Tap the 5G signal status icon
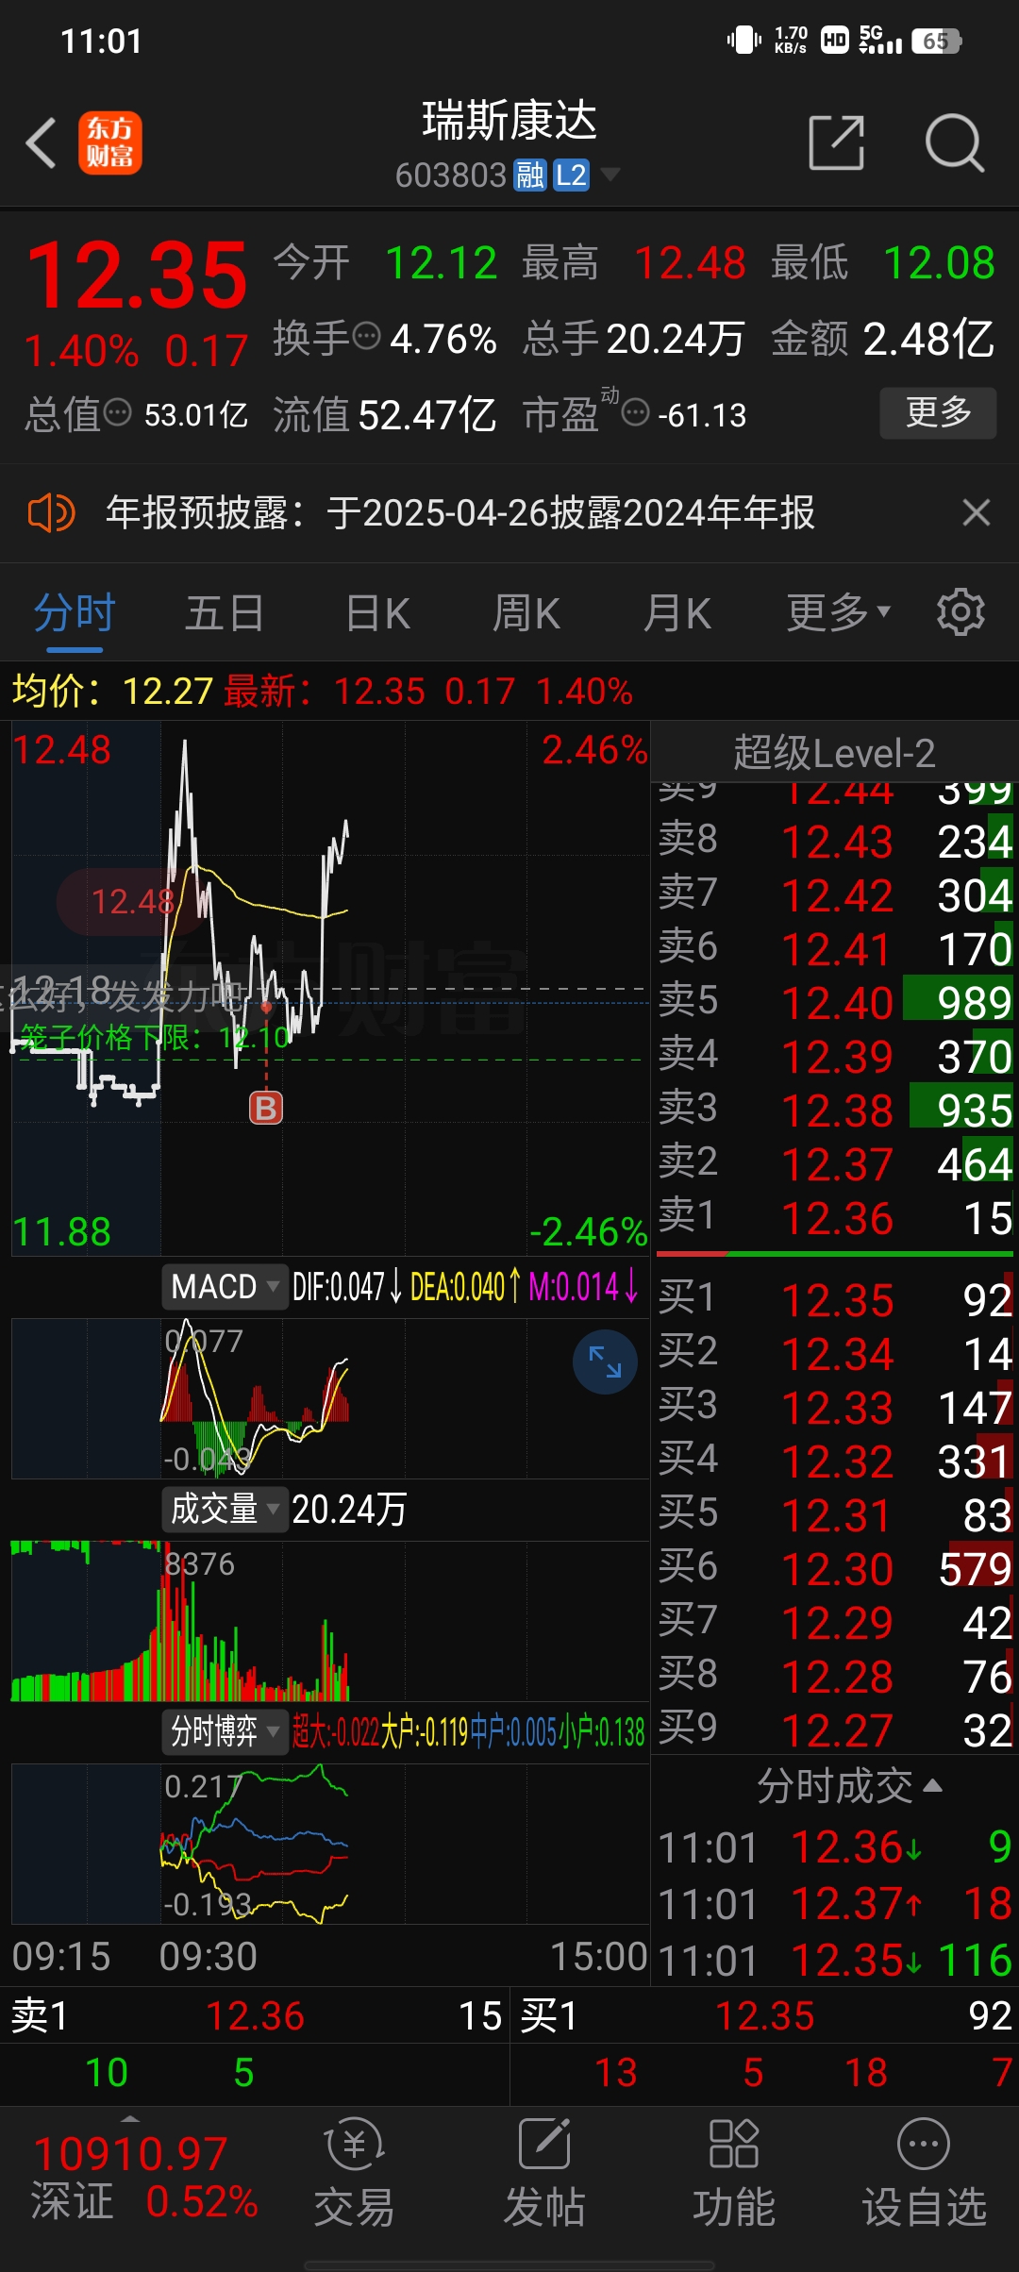 (879, 41)
